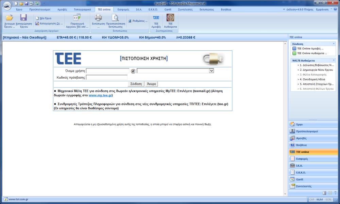Open the Τοπογραφικά ribbon tab
This screenshot has height=204, width=340.
(82, 10)
